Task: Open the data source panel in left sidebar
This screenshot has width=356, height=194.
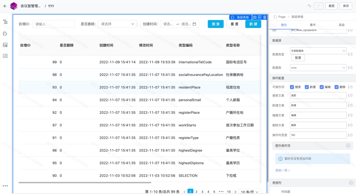Action: click(x=5, y=45)
